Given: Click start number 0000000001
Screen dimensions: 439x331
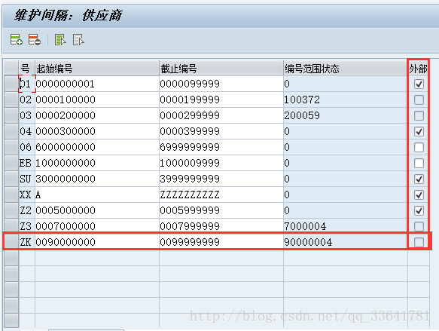Looking at the screenshot, I should 97,84.
